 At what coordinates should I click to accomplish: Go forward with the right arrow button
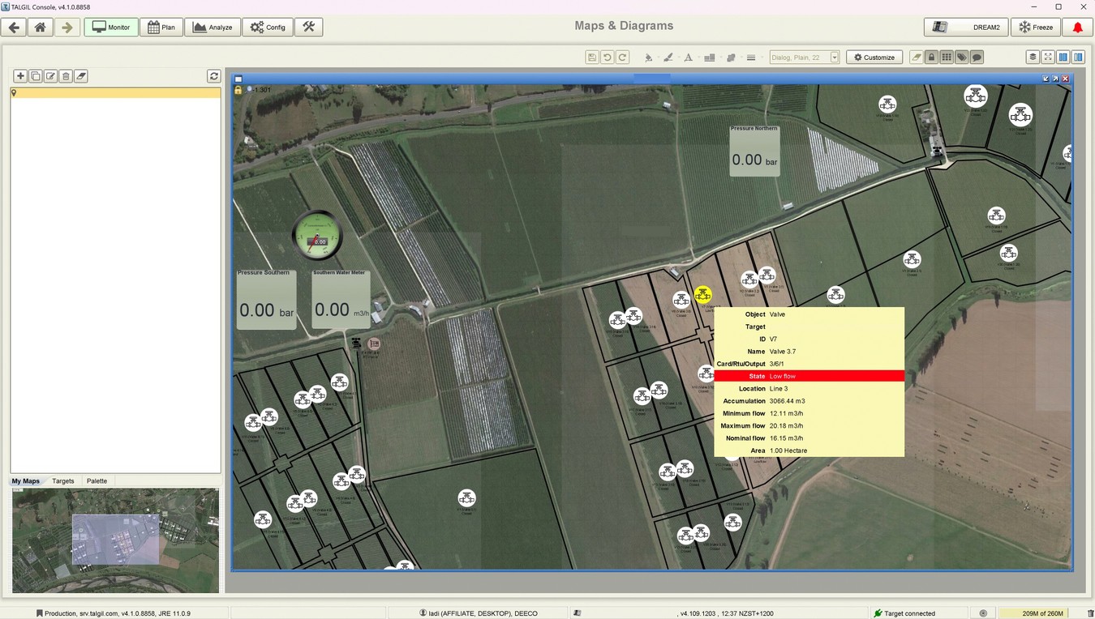[67, 27]
